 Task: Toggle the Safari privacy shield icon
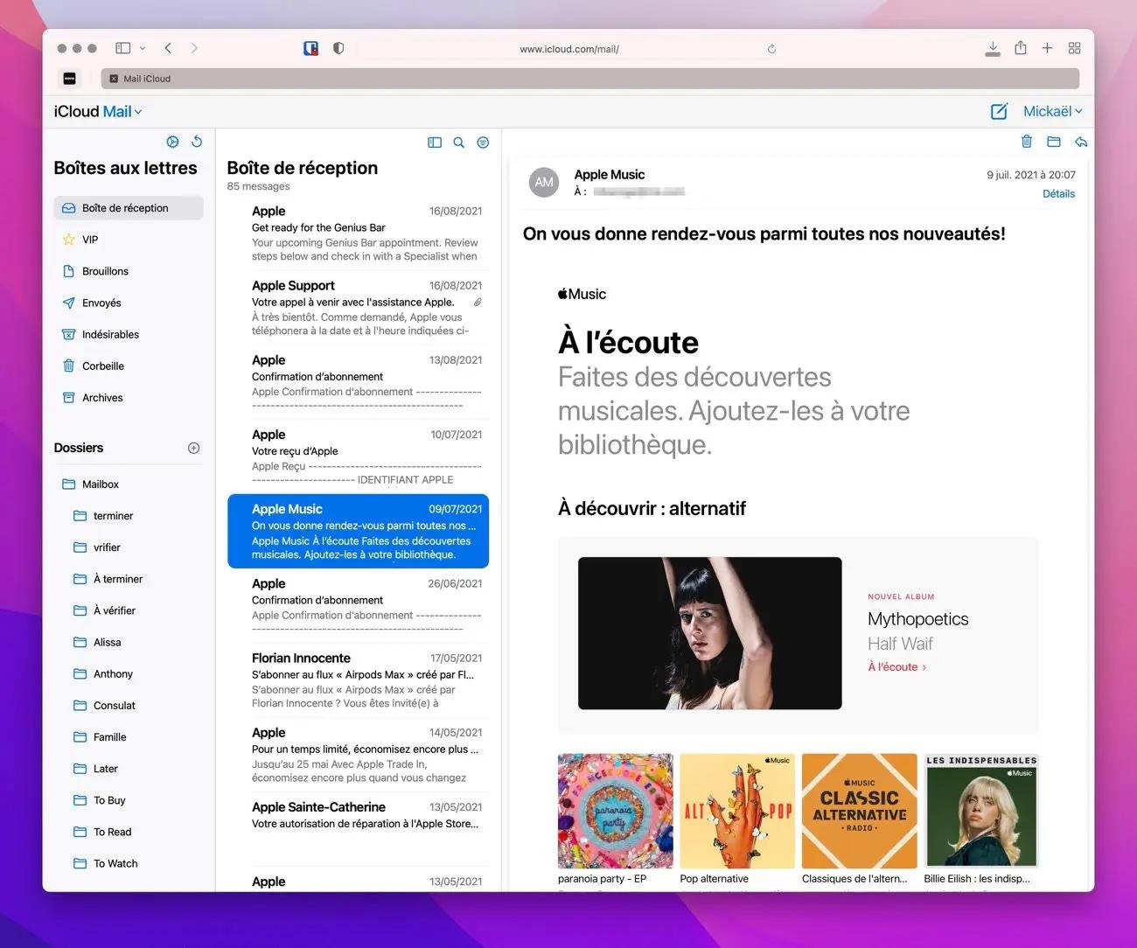338,48
